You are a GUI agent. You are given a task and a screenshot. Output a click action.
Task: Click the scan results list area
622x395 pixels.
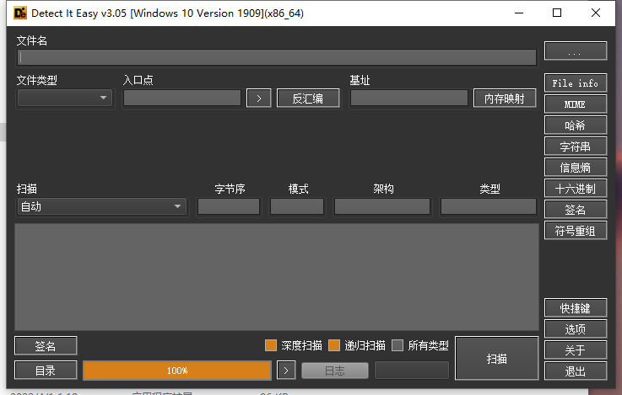coord(277,277)
